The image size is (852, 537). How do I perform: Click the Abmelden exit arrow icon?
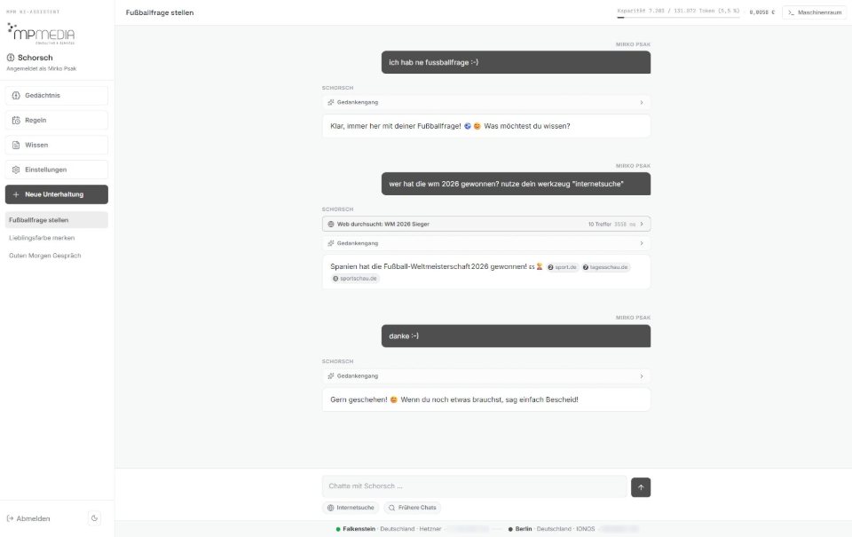tap(10, 518)
